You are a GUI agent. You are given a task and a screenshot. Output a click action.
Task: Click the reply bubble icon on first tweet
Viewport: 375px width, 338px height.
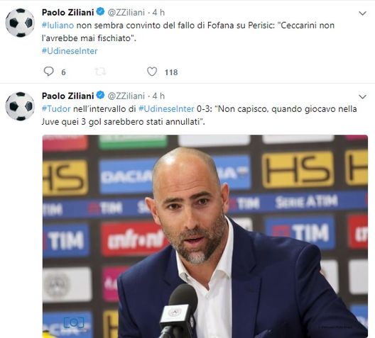point(49,72)
